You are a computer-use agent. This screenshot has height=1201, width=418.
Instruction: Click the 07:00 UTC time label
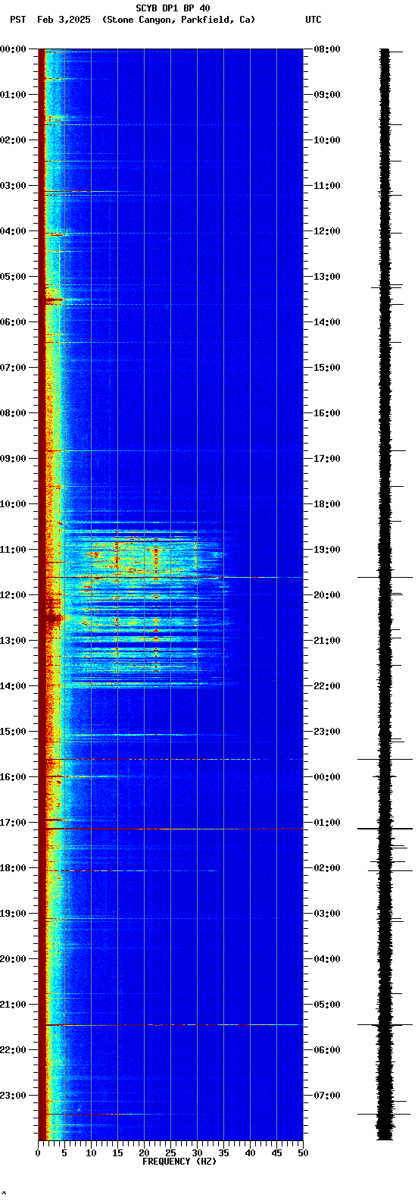tap(327, 1096)
